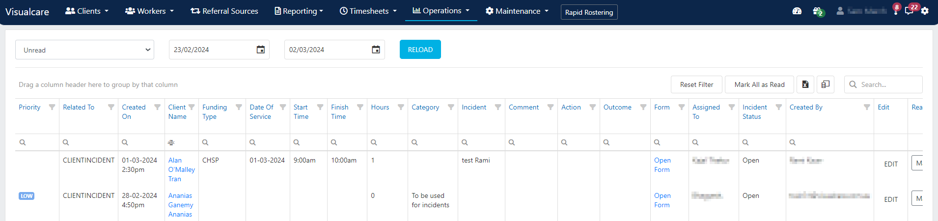Expand the Clients menu

87,11
